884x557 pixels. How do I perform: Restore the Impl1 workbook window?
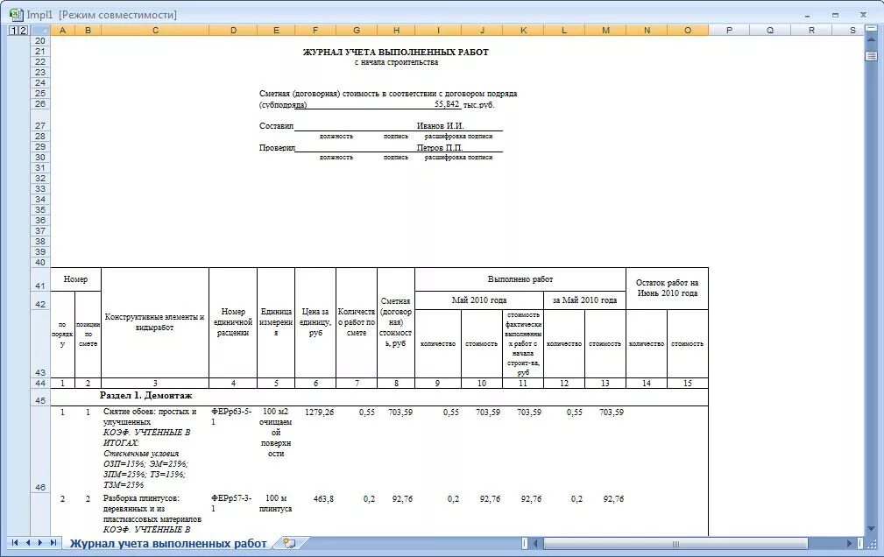836,15
